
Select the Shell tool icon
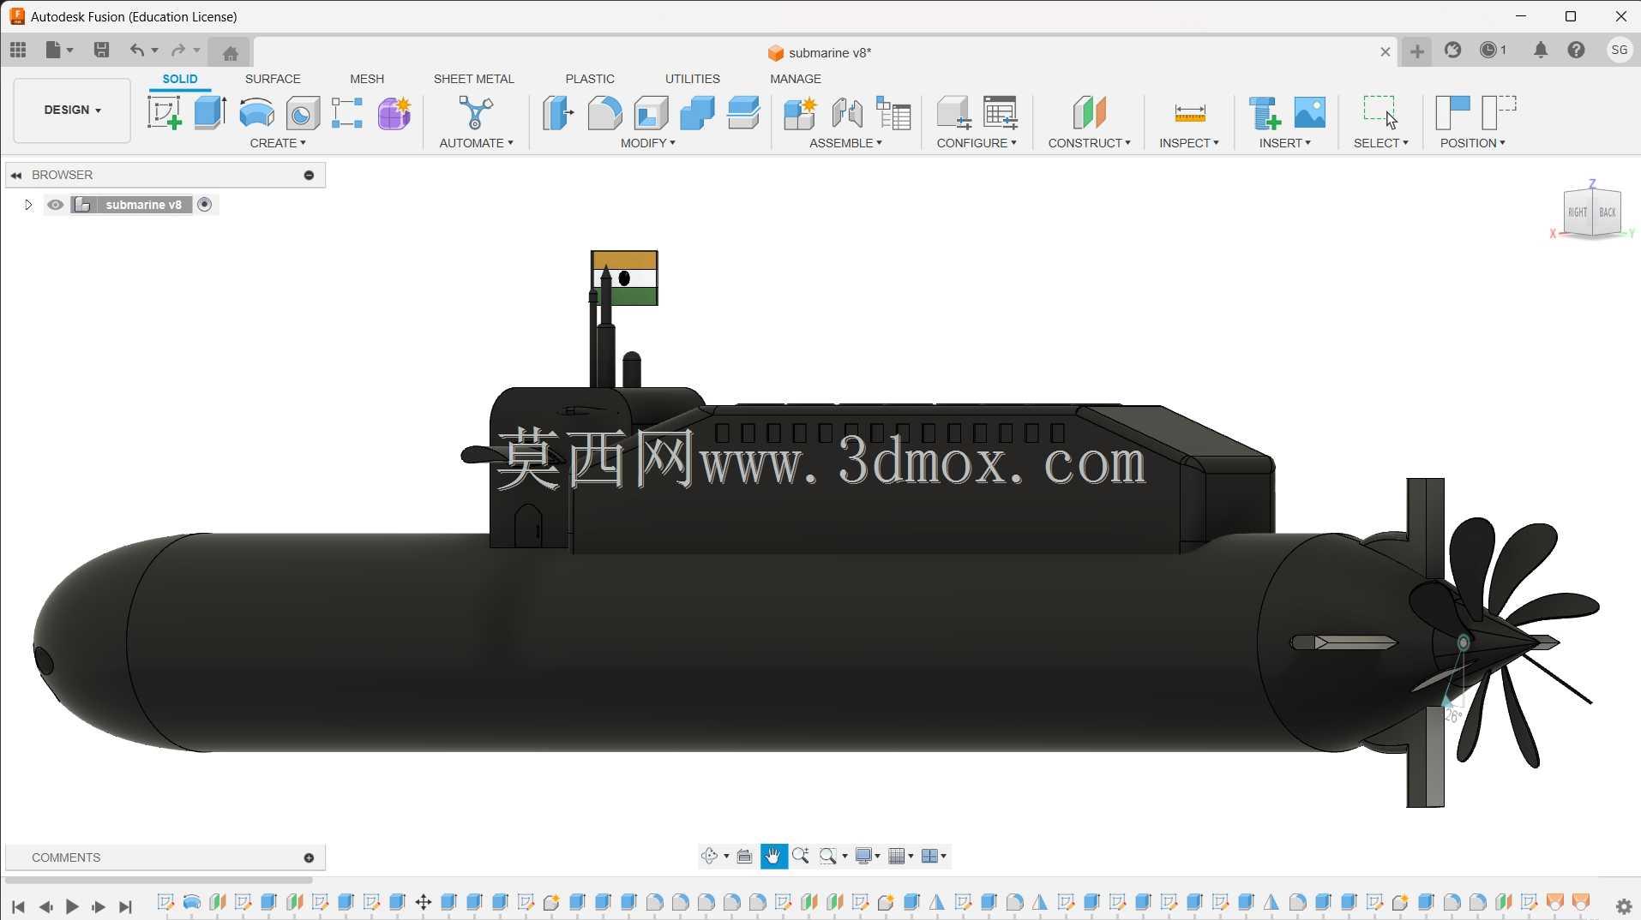pos(651,112)
